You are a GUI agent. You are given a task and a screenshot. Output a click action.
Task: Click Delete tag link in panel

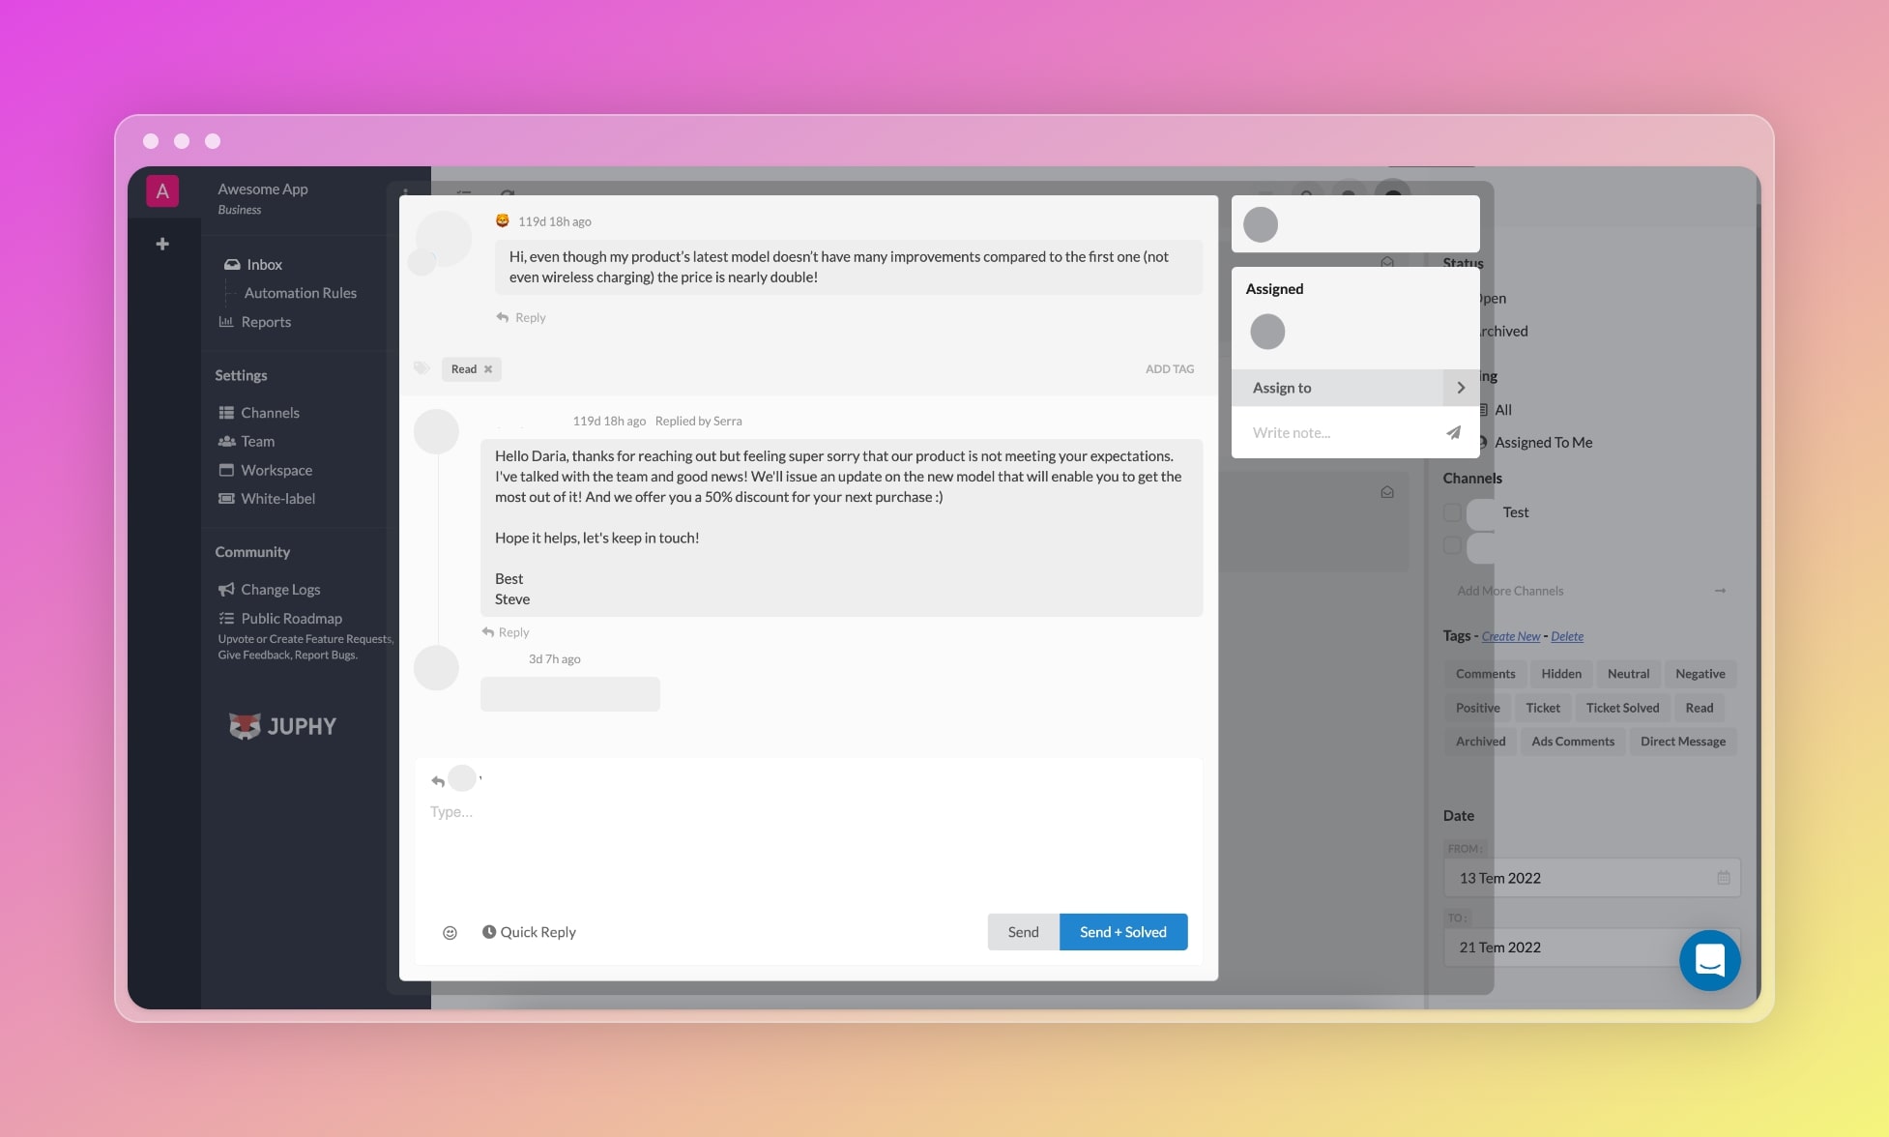(1566, 635)
